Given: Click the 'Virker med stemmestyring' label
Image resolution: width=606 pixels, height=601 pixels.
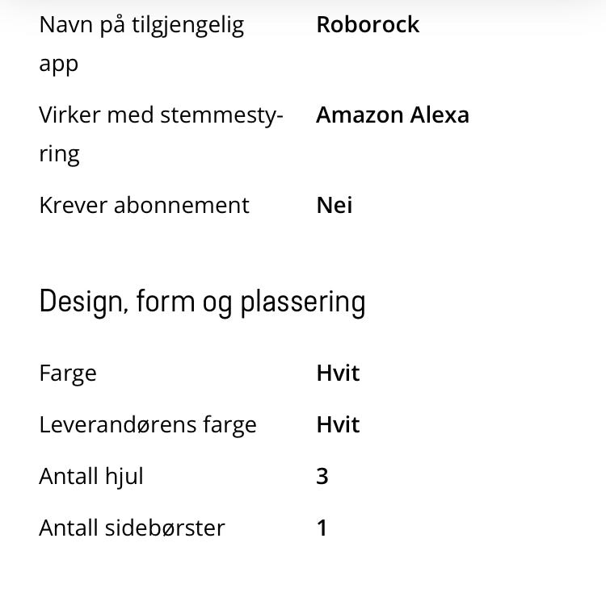Looking at the screenshot, I should (161, 135).
